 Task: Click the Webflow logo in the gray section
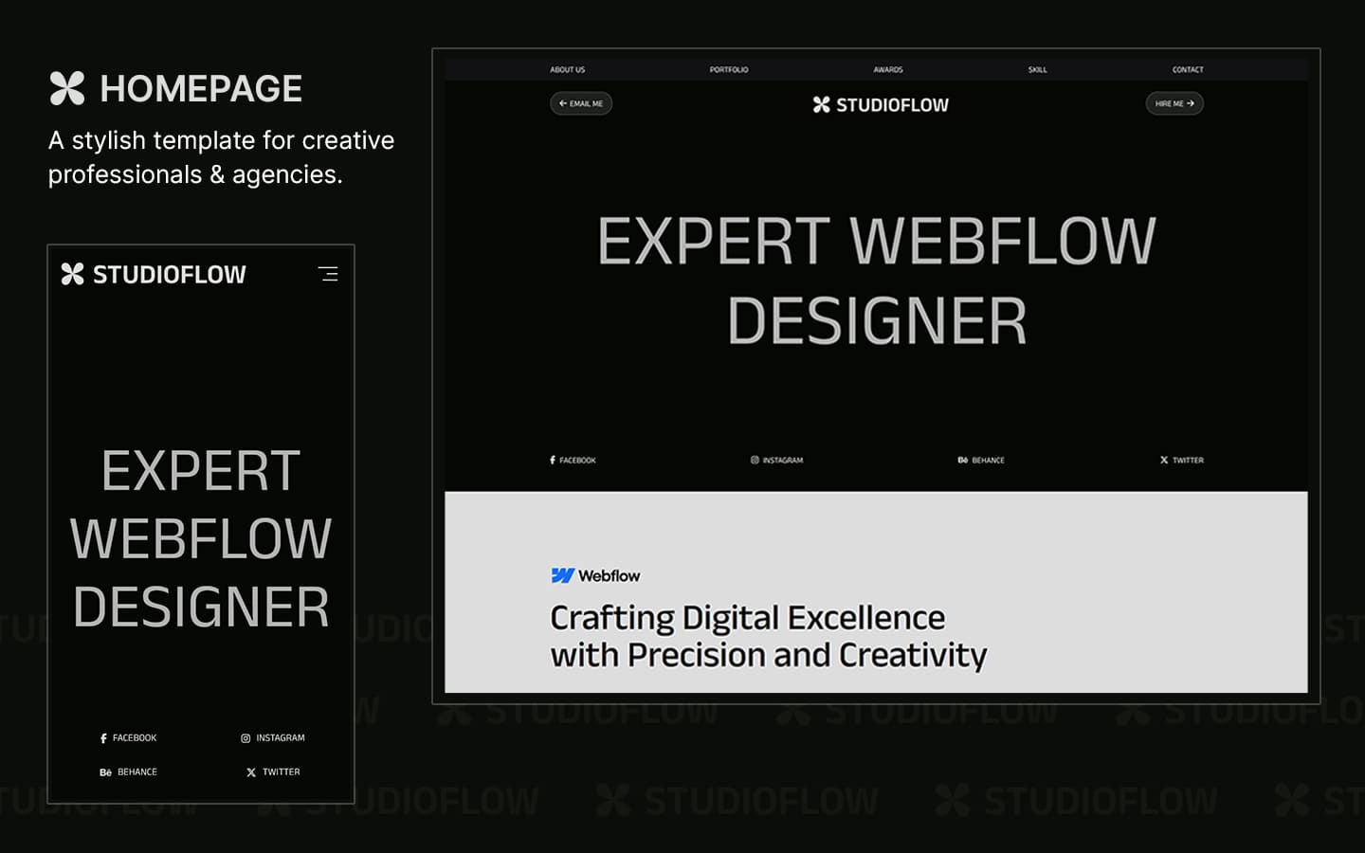595,575
